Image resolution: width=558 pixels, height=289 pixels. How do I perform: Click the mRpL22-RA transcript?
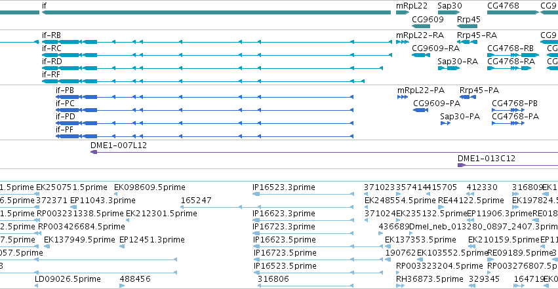pos(403,42)
